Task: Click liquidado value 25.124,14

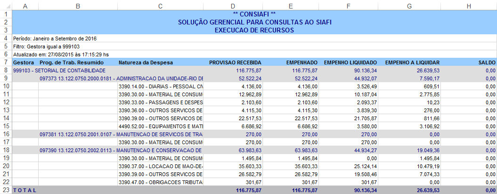Action: pyautogui.click(x=348, y=166)
